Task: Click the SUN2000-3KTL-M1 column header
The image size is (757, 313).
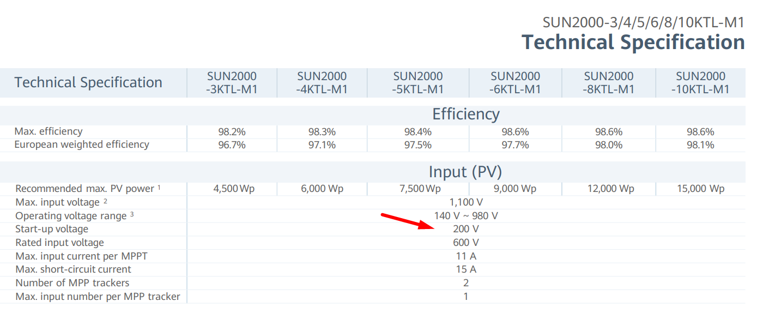Action: click(x=232, y=83)
